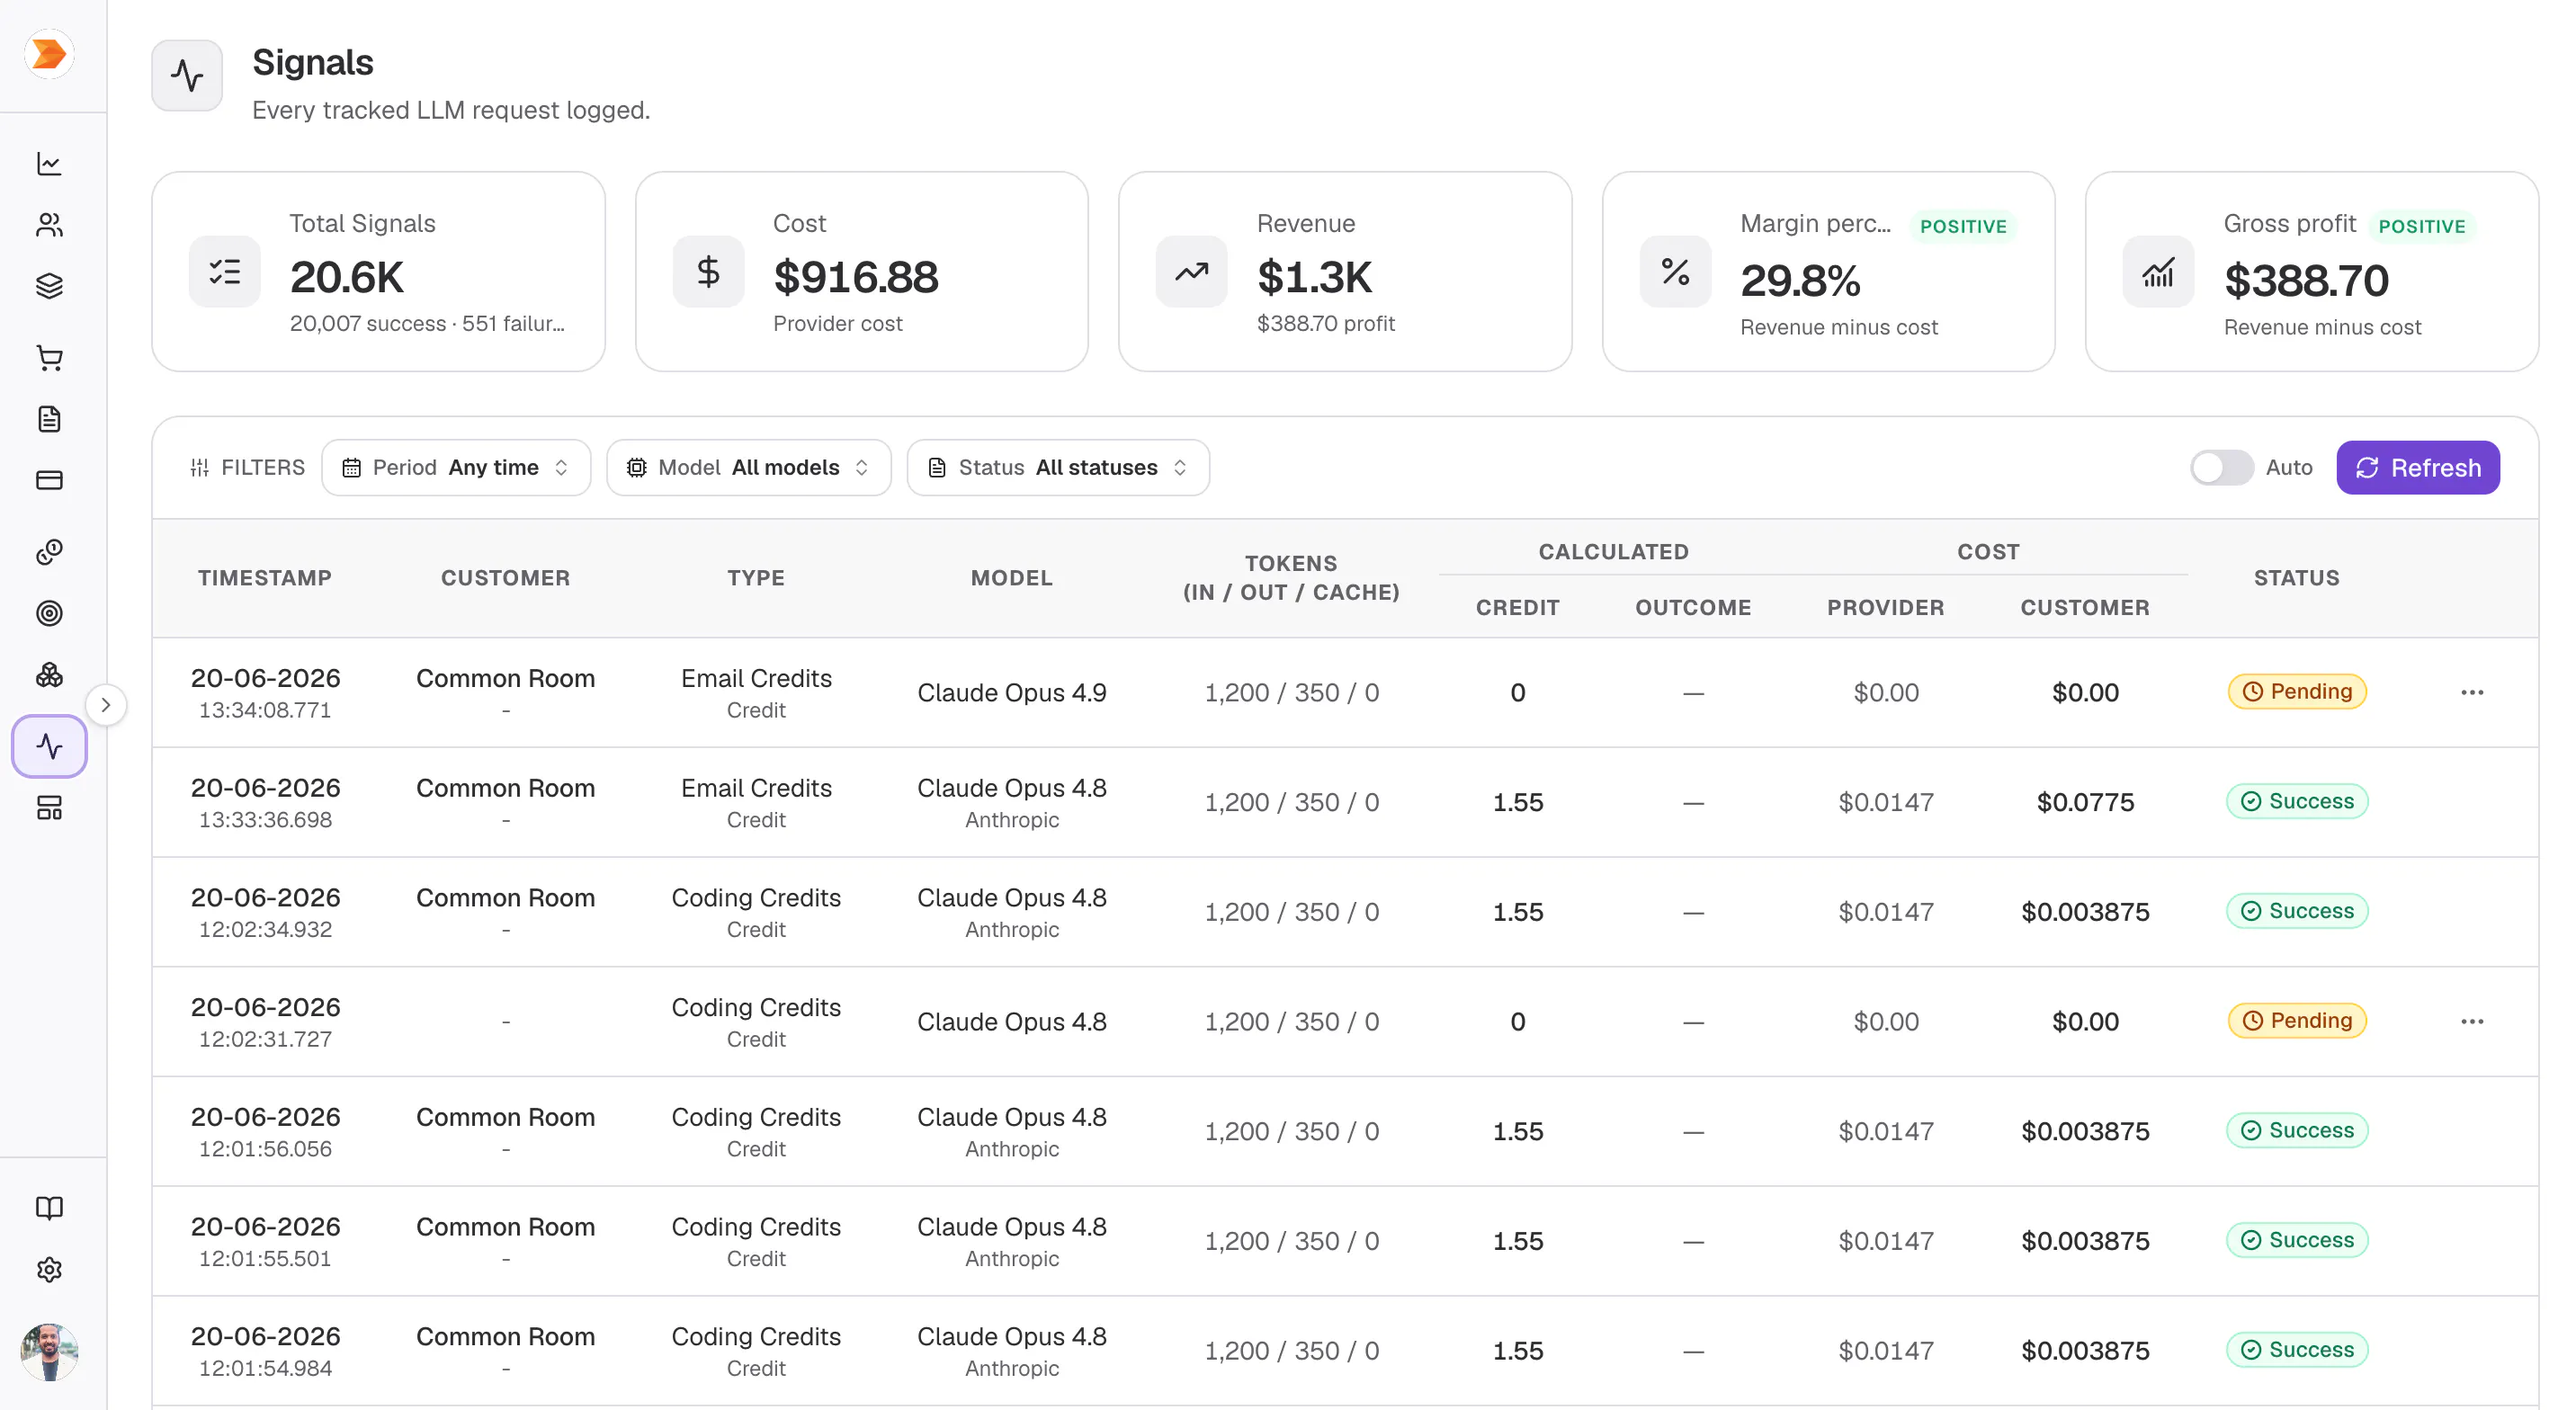Open the more options menu for 12:02:31.727 row

[2472, 1021]
